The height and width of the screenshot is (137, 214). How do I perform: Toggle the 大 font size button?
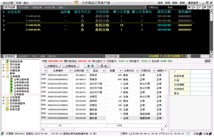pos(195,7)
